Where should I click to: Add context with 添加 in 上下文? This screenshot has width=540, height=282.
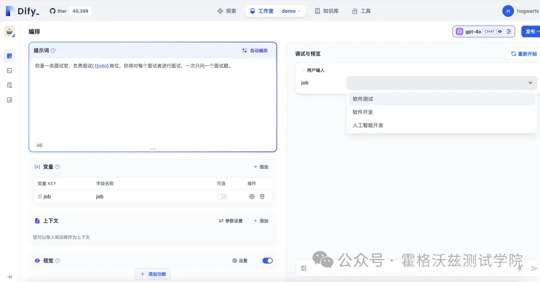point(261,220)
